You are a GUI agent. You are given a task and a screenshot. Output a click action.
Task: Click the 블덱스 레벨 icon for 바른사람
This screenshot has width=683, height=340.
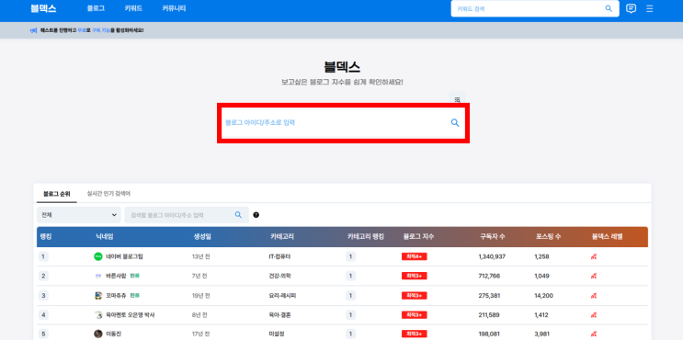[x=593, y=276]
